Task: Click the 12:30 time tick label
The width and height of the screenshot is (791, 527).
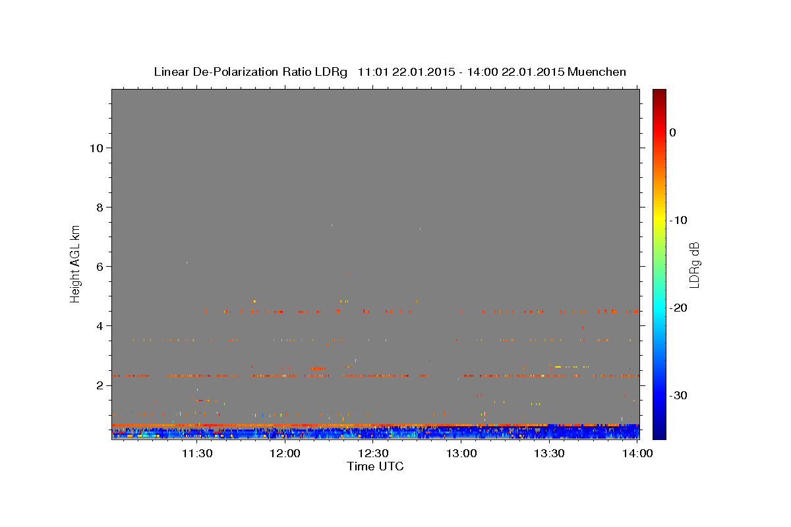Action: tap(373, 453)
